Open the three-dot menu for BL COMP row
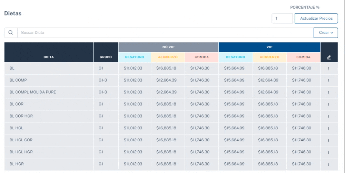Screen dimensions: 345x173 coord(328,80)
